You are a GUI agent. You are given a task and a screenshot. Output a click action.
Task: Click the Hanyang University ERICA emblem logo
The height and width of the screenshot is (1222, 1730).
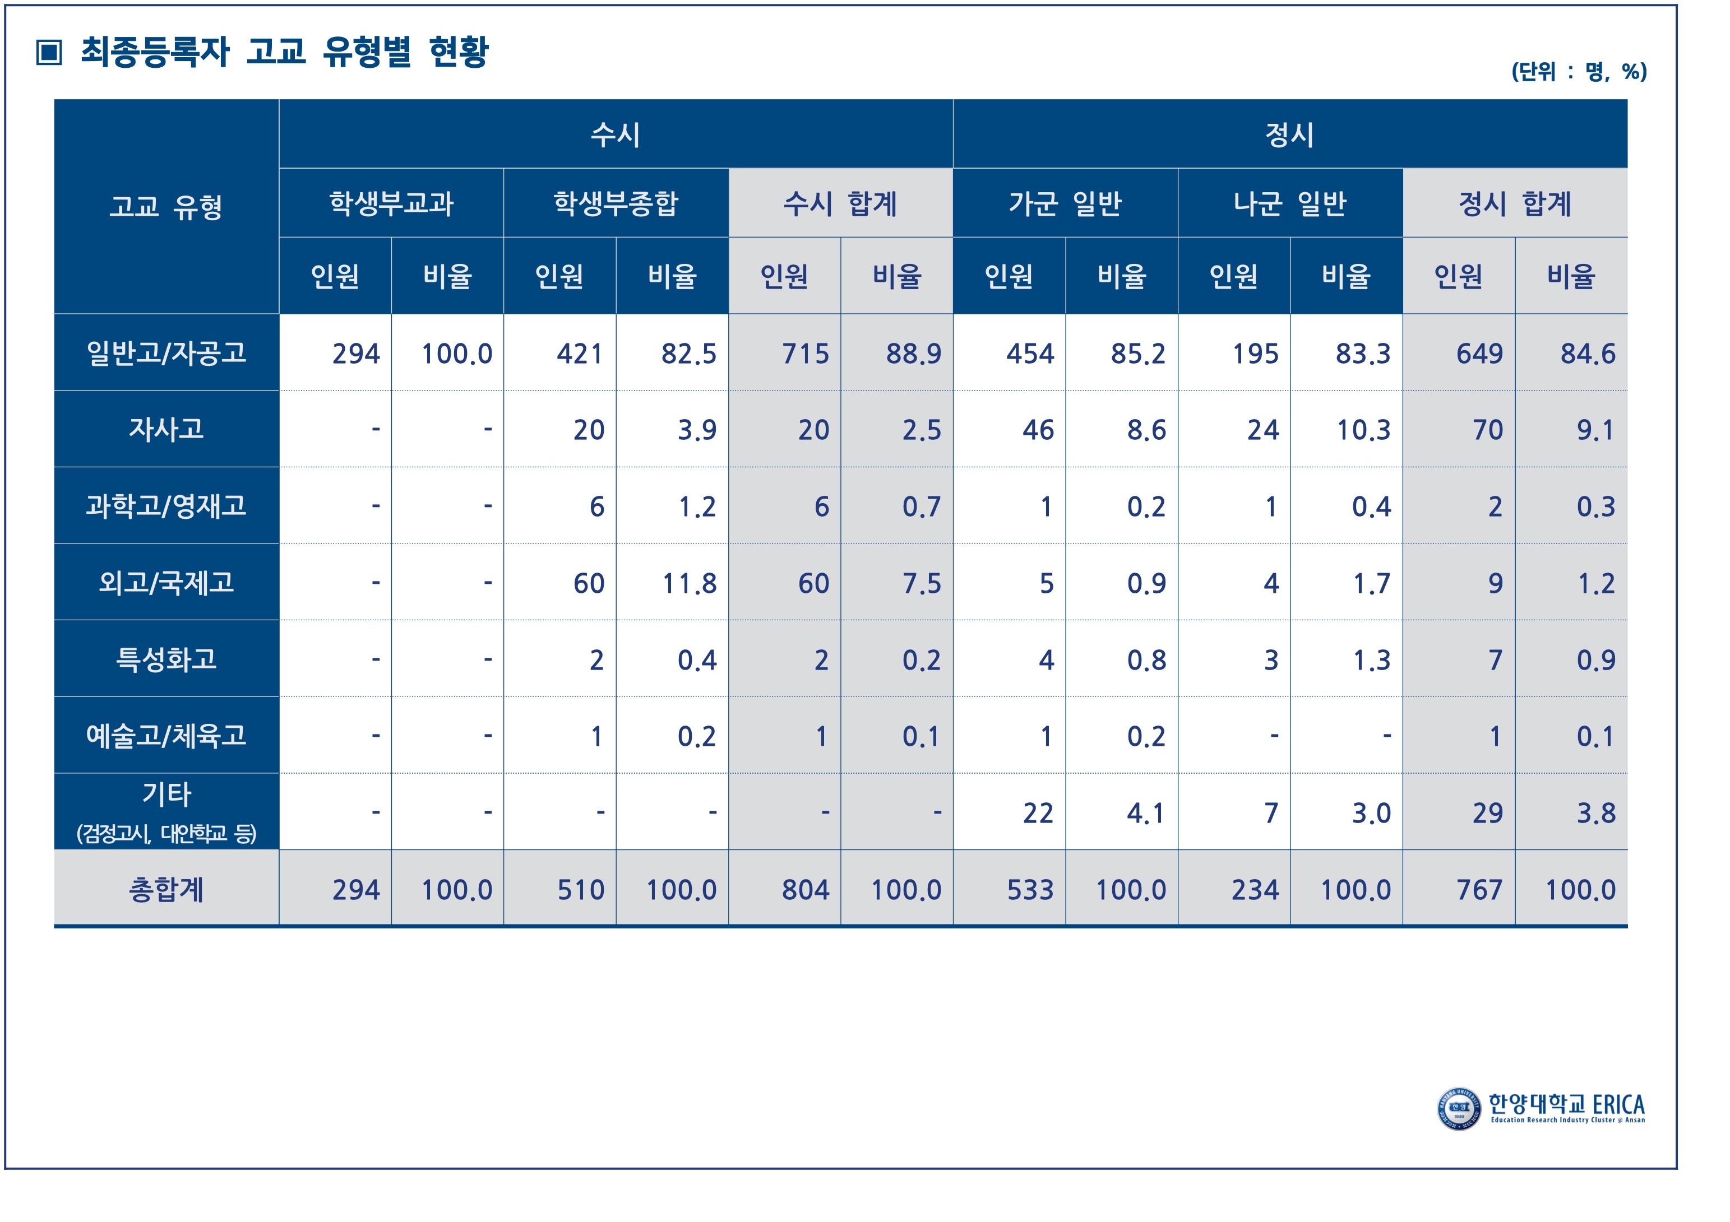[x=1458, y=1108]
